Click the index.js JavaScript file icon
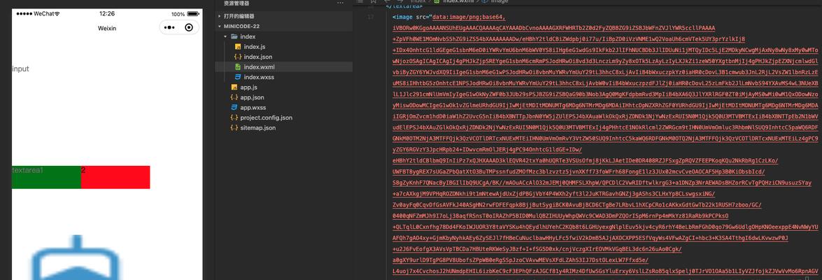The width and height of the screenshot is (822, 280). coord(238,47)
